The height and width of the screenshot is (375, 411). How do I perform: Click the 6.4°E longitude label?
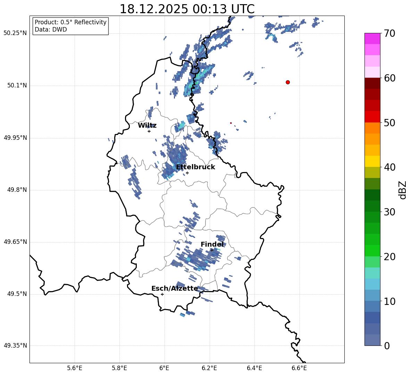[254, 368]
